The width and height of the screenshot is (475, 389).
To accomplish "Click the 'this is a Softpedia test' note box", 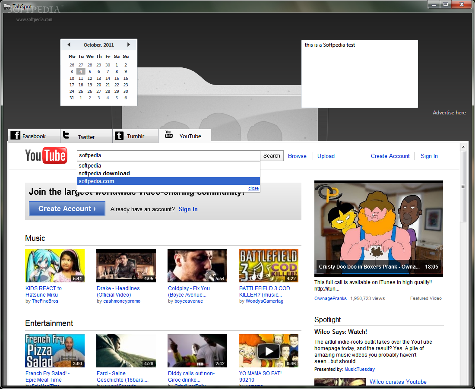I will point(360,74).
